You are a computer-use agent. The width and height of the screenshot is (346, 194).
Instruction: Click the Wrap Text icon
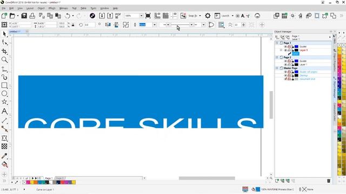(x=221, y=25)
